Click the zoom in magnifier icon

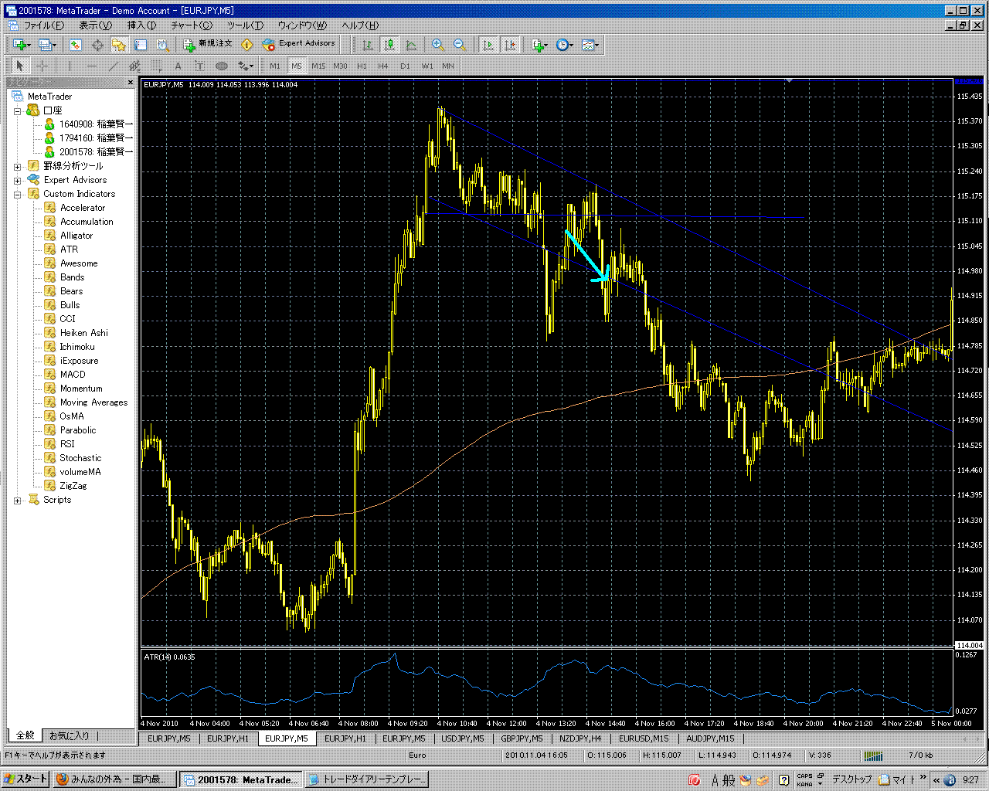click(437, 45)
